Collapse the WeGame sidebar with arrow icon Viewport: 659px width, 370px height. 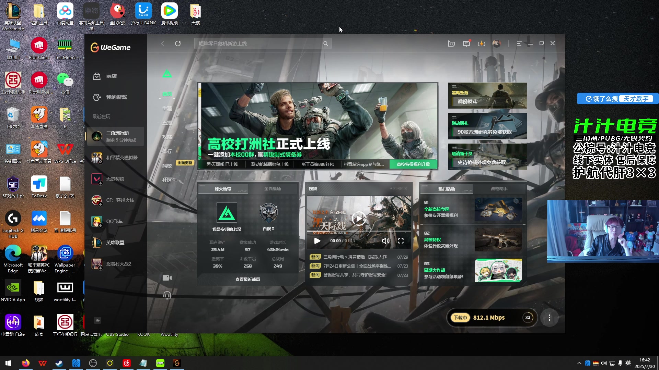[x=97, y=320]
